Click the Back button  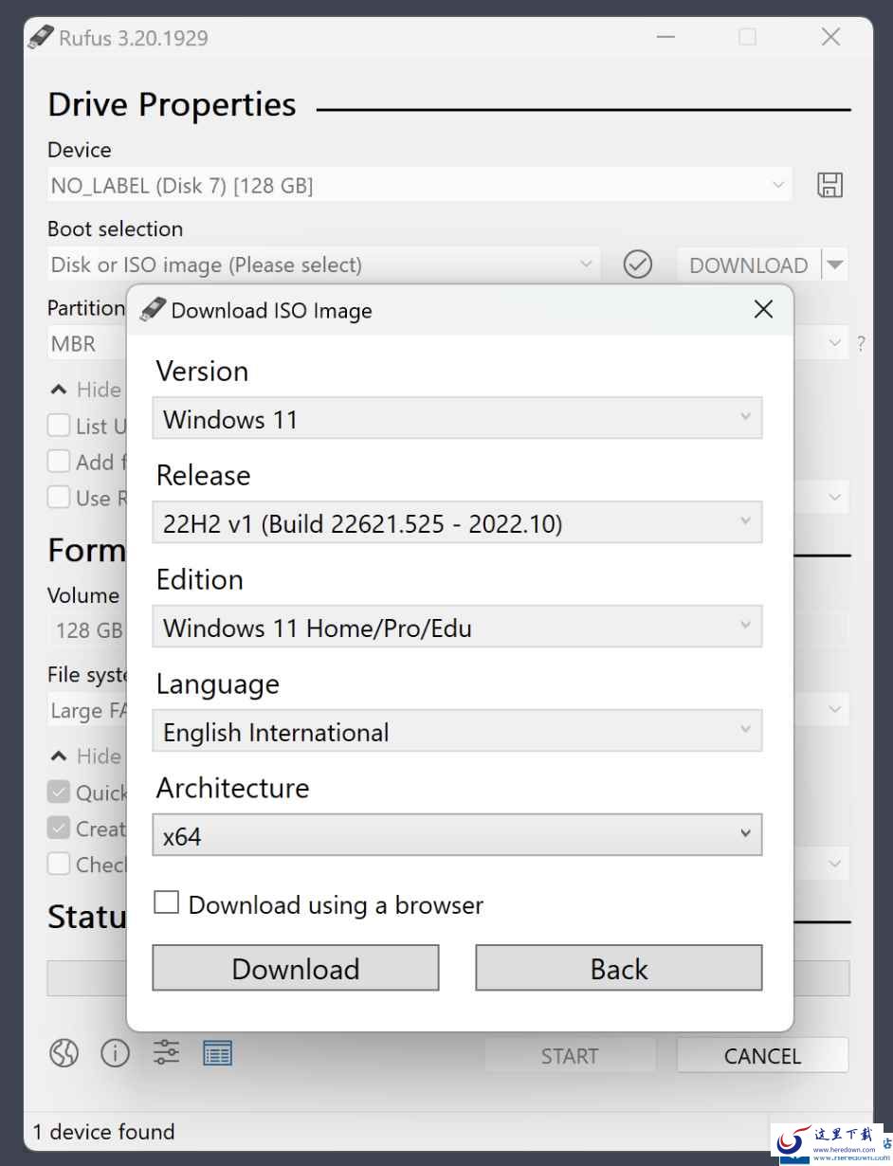click(x=619, y=968)
